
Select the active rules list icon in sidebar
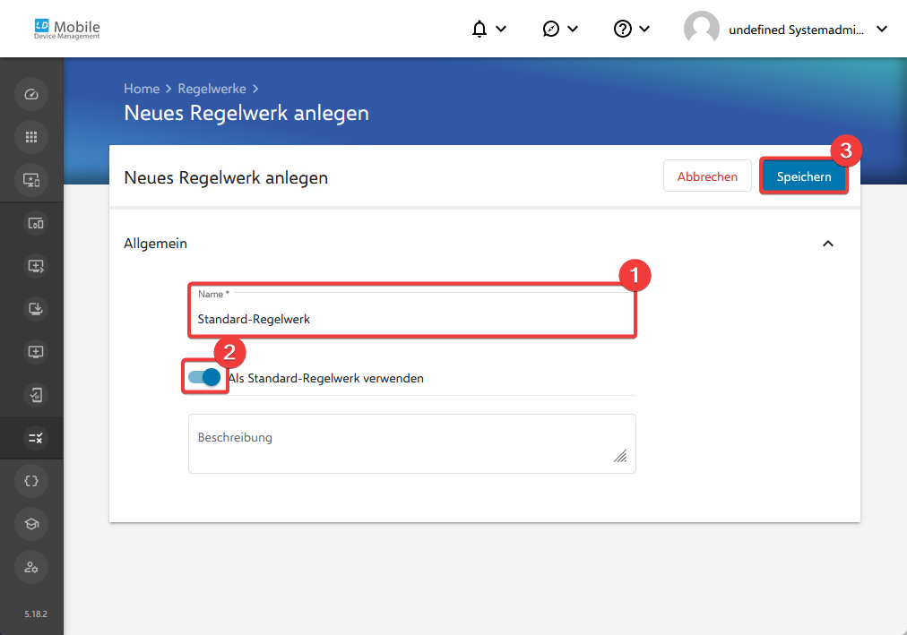36,438
